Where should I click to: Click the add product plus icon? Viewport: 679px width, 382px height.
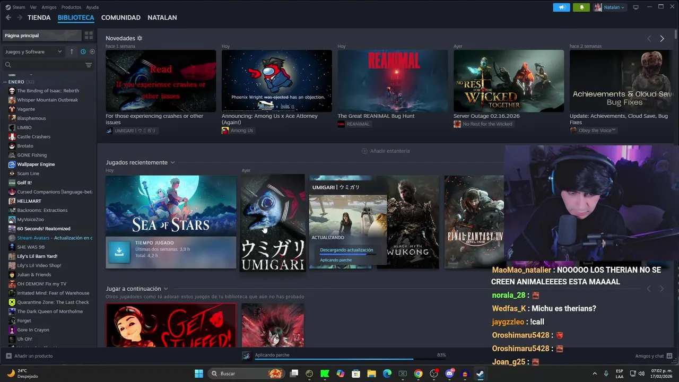8,356
